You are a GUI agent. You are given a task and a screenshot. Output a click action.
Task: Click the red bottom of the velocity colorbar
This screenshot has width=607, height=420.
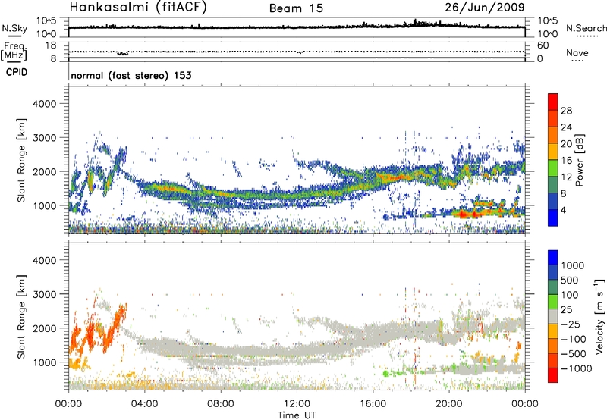(553, 375)
